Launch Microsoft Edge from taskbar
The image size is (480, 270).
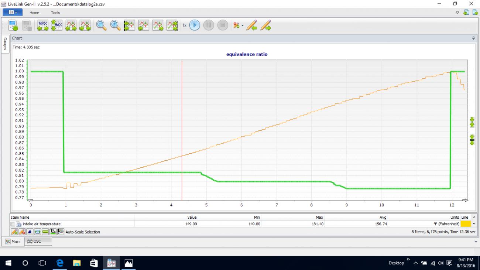click(60, 263)
